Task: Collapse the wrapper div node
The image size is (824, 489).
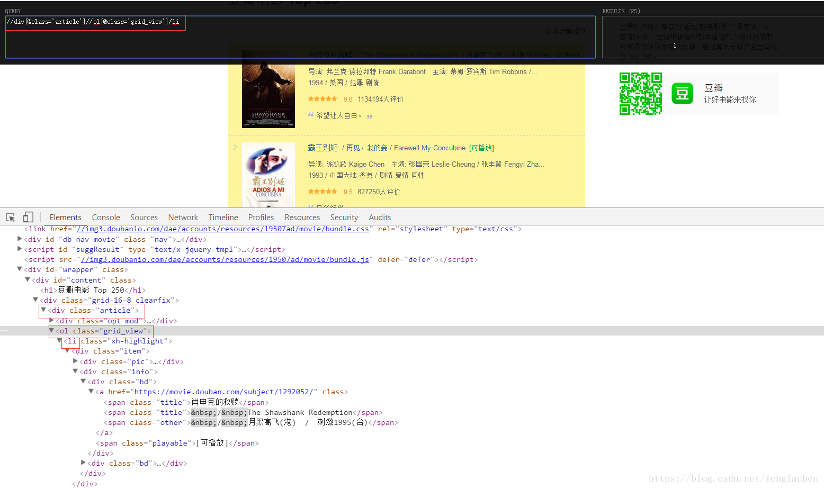Action: (x=20, y=269)
